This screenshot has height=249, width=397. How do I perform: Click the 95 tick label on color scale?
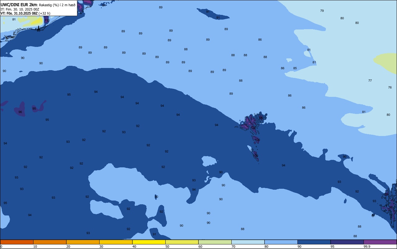pyautogui.click(x=332, y=247)
